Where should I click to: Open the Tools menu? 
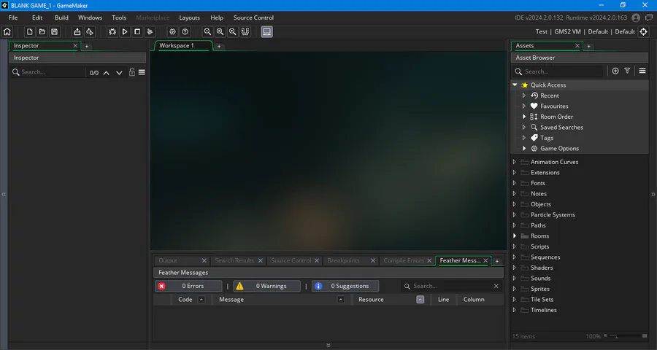(x=119, y=17)
